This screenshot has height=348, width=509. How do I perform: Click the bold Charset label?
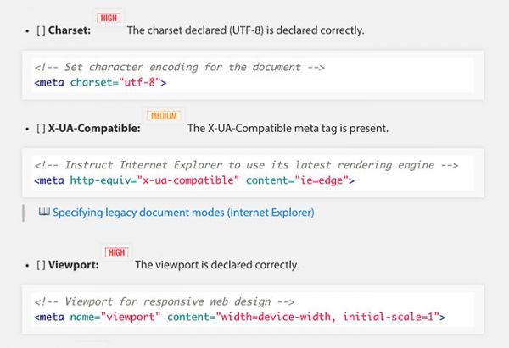coord(70,30)
